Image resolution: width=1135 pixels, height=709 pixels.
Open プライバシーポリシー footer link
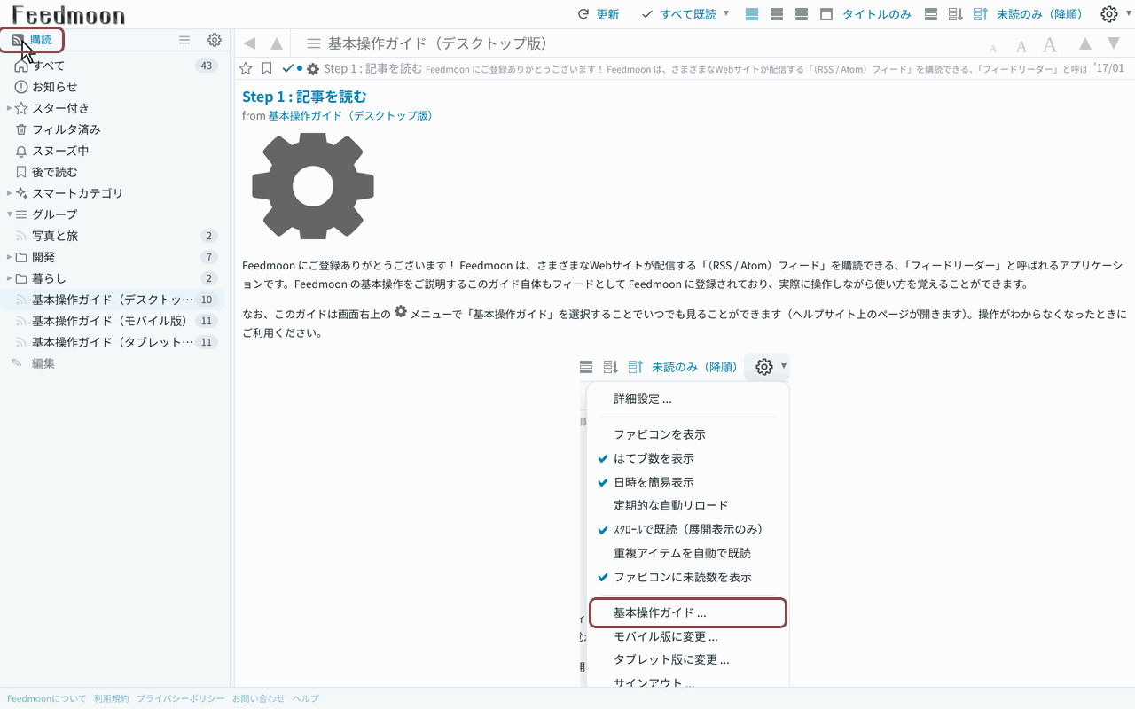click(x=181, y=698)
